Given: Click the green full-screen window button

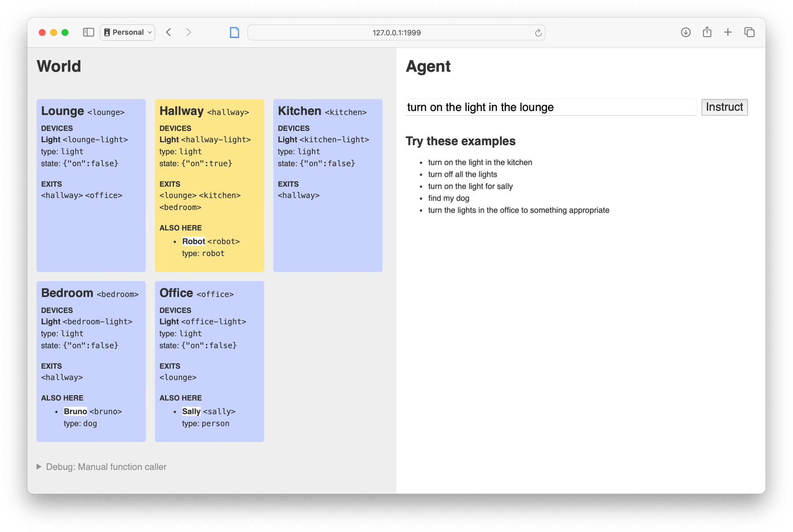Looking at the screenshot, I should coord(65,32).
